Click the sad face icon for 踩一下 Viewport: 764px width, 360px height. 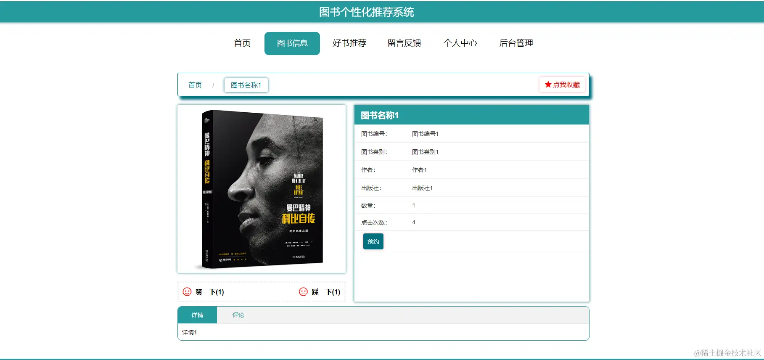tap(303, 291)
